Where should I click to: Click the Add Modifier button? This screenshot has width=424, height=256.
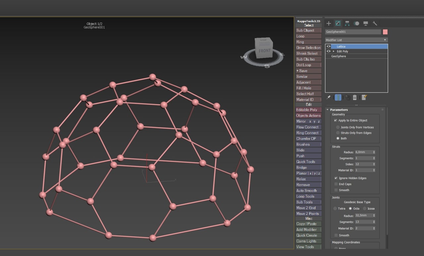[308, 230]
